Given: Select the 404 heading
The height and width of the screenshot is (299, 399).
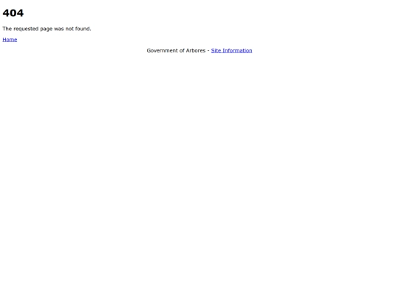Looking at the screenshot, I should coord(13,13).
